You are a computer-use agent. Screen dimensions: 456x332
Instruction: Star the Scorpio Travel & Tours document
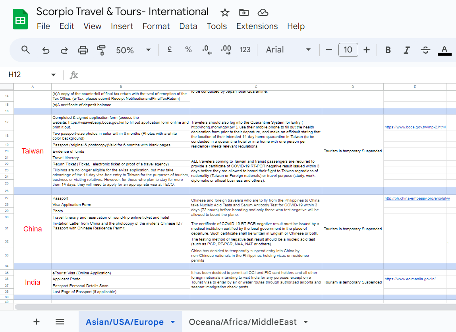(225, 12)
